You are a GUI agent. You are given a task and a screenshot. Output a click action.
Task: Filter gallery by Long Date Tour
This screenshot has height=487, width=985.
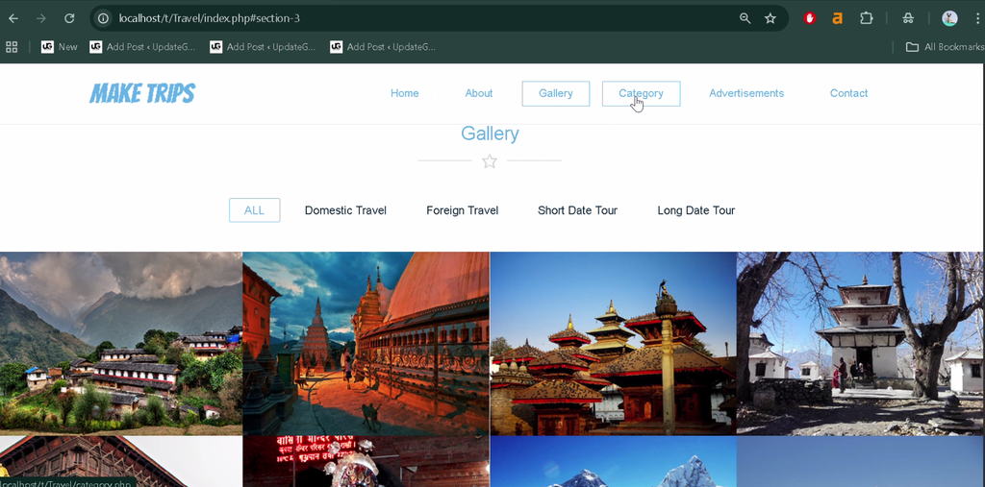(696, 211)
